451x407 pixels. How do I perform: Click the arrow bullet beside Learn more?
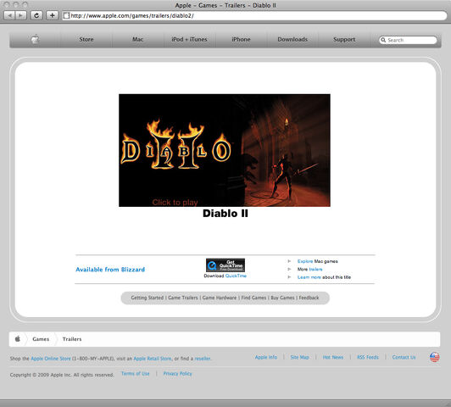[x=289, y=277]
